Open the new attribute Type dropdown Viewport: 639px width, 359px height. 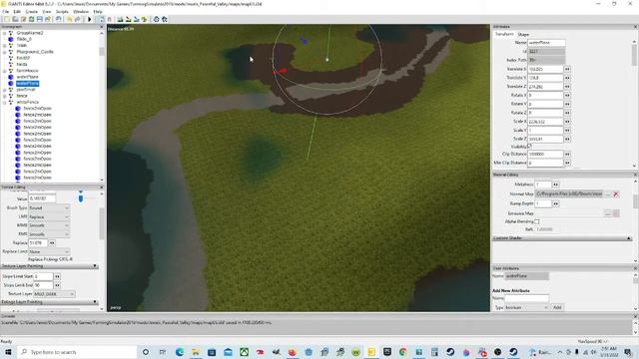[x=527, y=308]
